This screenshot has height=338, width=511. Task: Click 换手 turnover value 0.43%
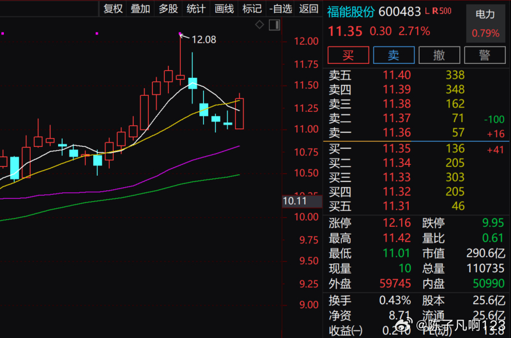tap(395, 300)
